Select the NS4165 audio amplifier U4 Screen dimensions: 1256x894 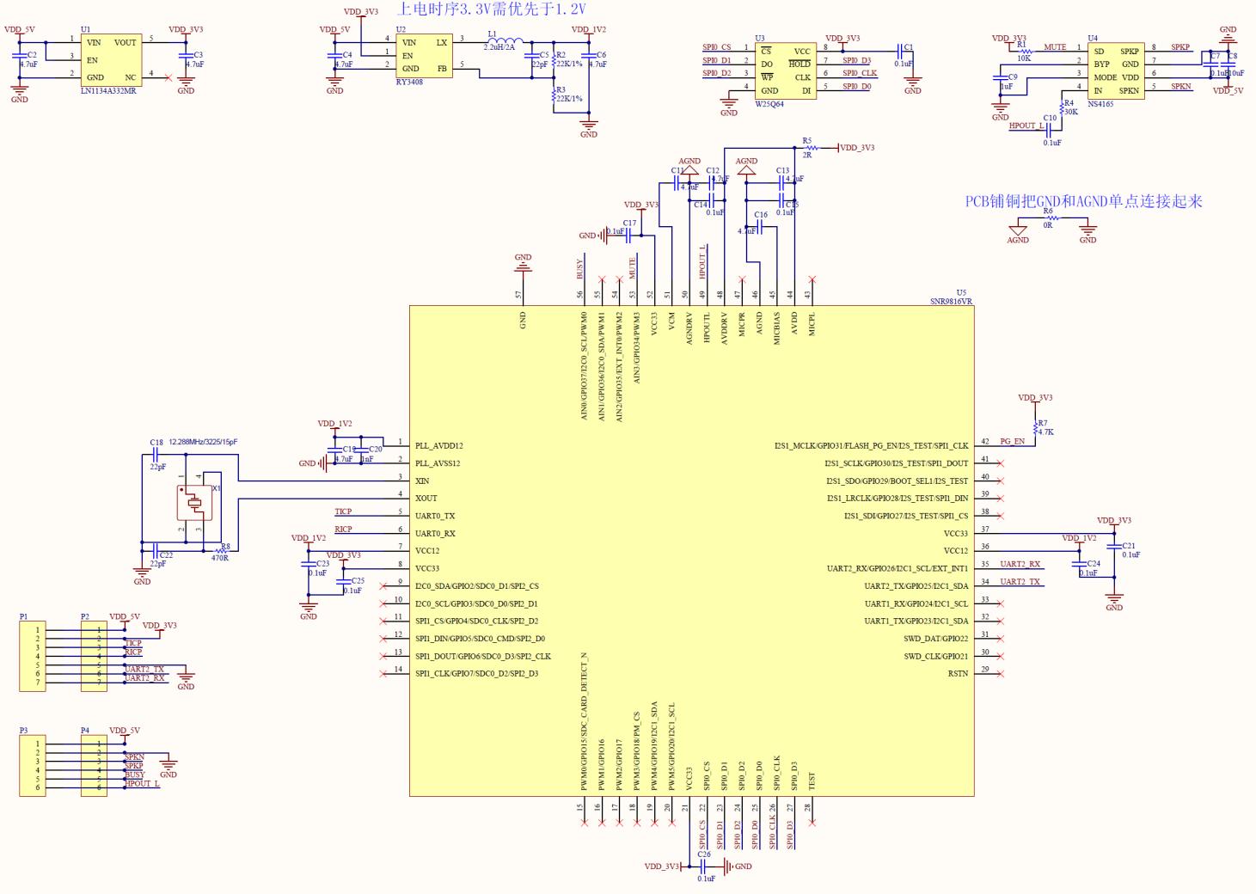point(1118,69)
